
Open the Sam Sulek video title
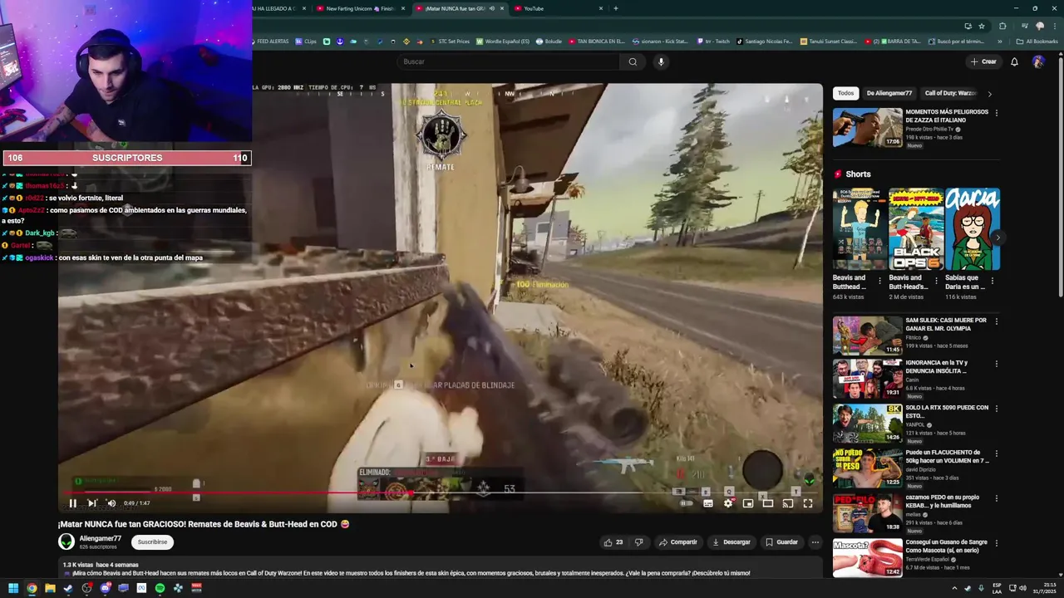[946, 324]
